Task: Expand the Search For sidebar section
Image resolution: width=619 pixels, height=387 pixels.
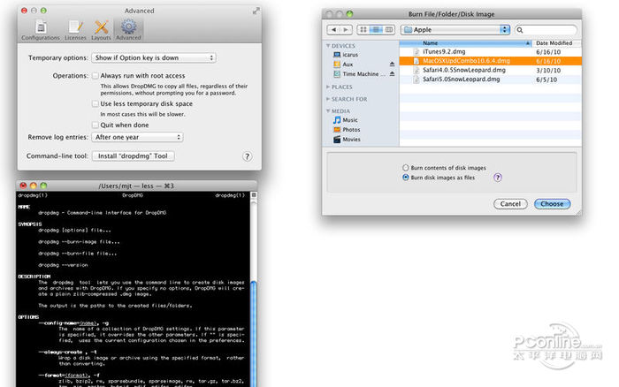Action: [x=328, y=99]
